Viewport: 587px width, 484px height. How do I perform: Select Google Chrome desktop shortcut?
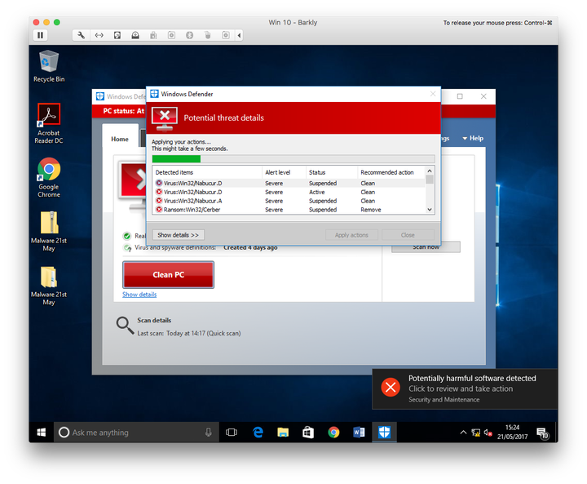[x=49, y=177]
